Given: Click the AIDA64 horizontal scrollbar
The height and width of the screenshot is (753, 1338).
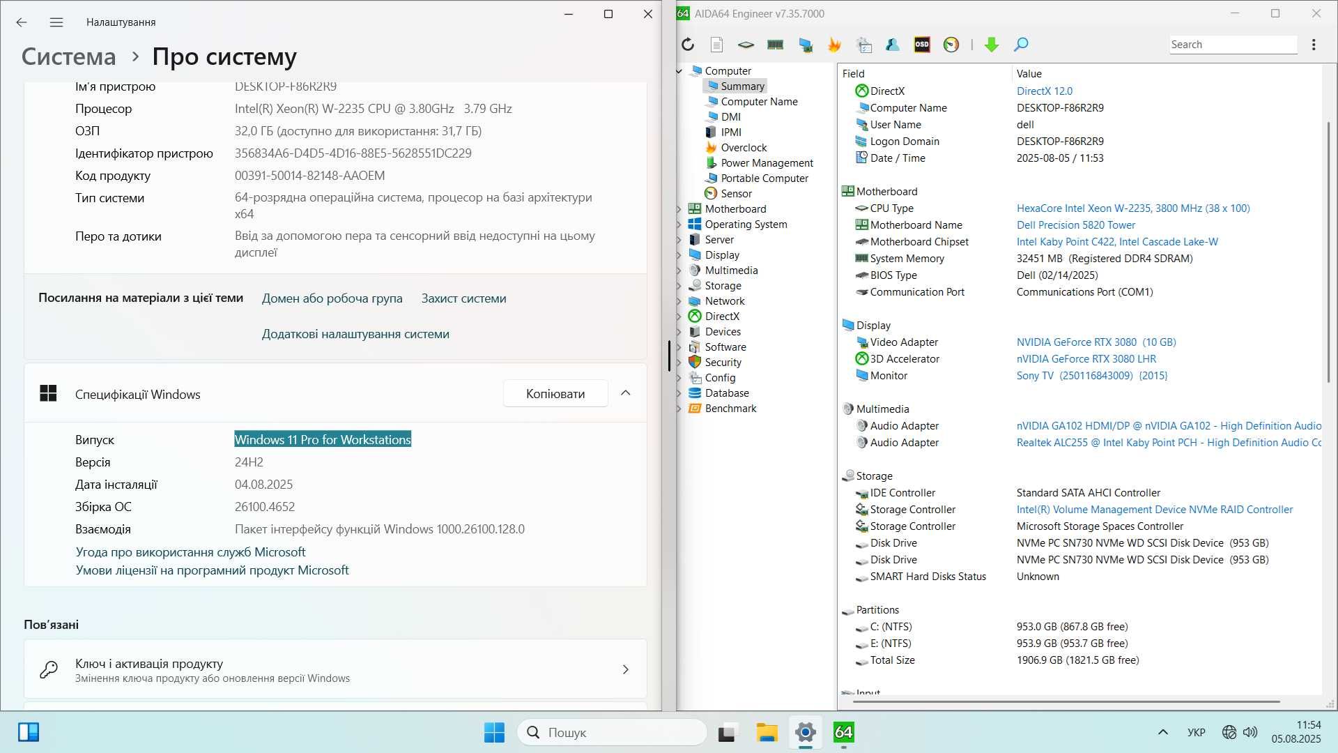Looking at the screenshot, I should pos(1066,701).
